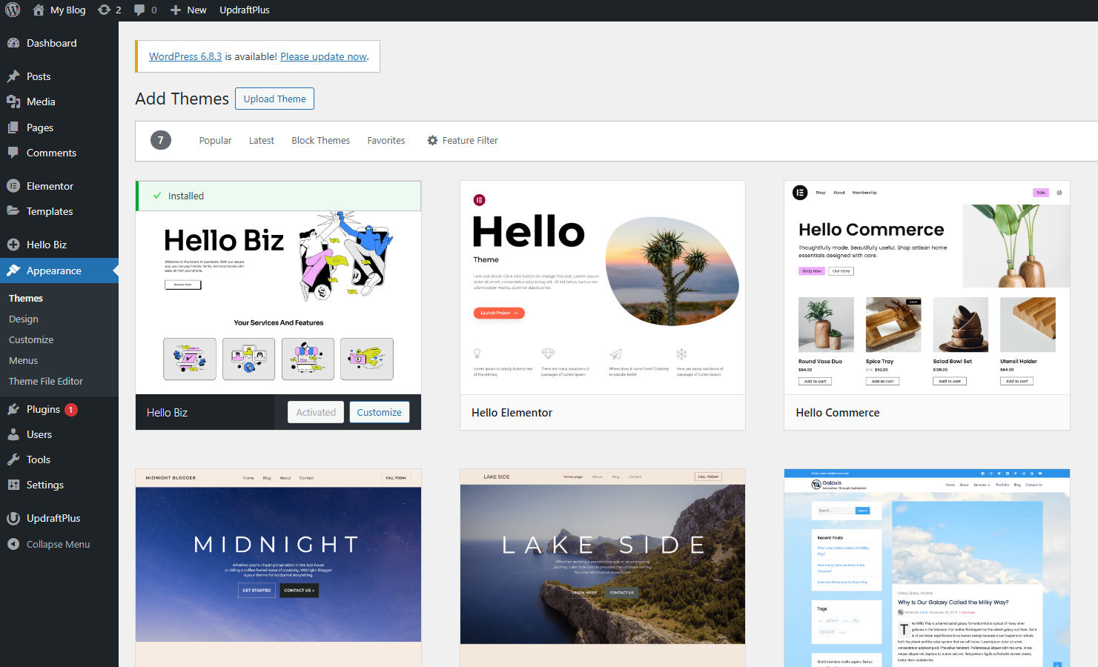Click the Dashboard gauge icon in sidebar
The image size is (1098, 667).
click(13, 43)
